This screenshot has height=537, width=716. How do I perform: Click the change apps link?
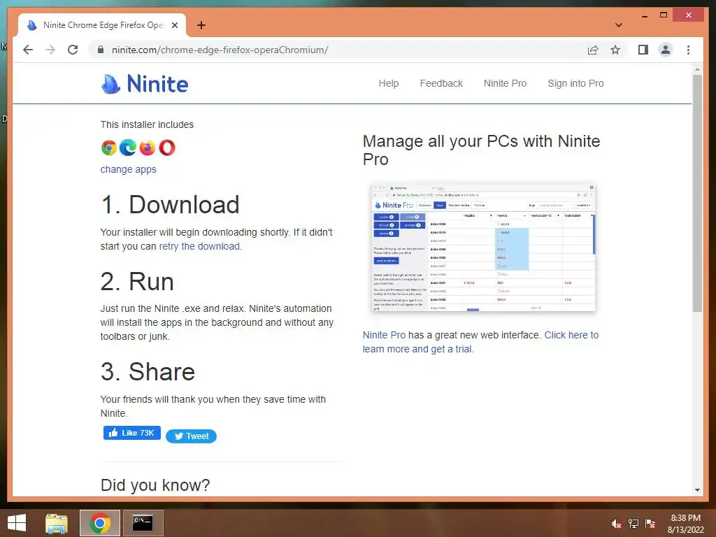[129, 169]
